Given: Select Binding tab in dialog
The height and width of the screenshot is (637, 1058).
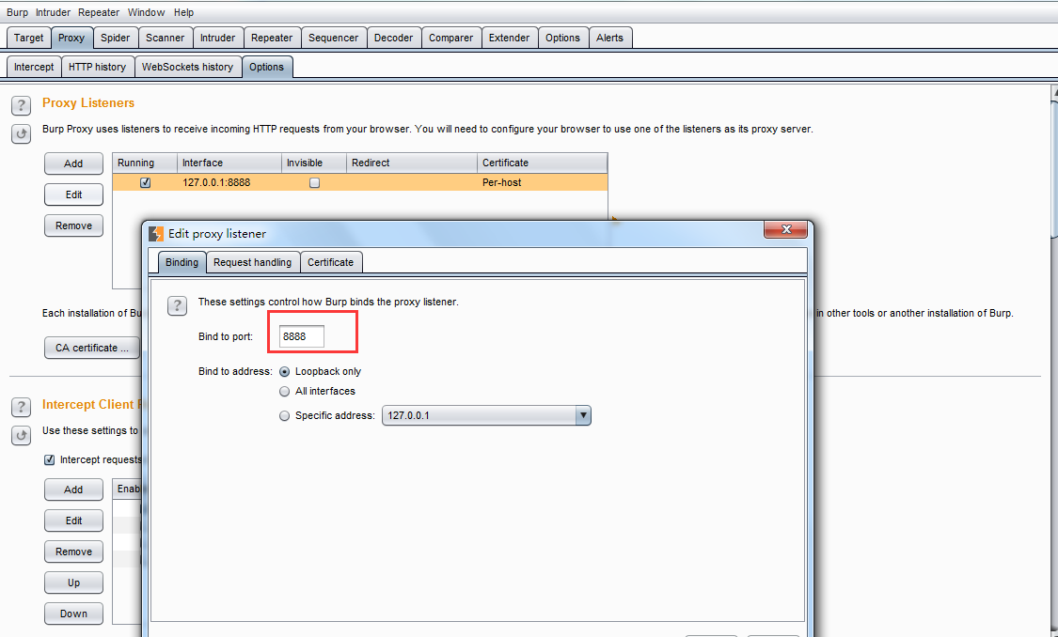Looking at the screenshot, I should pyautogui.click(x=182, y=262).
